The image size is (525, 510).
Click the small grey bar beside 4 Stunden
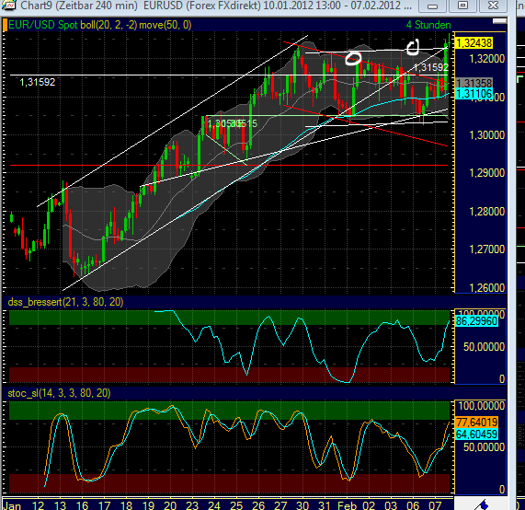499,21
